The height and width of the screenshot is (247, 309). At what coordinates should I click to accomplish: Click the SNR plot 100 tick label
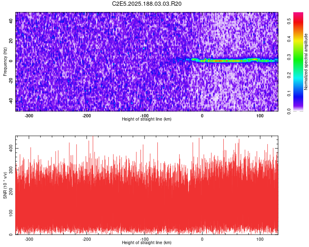[11, 213]
